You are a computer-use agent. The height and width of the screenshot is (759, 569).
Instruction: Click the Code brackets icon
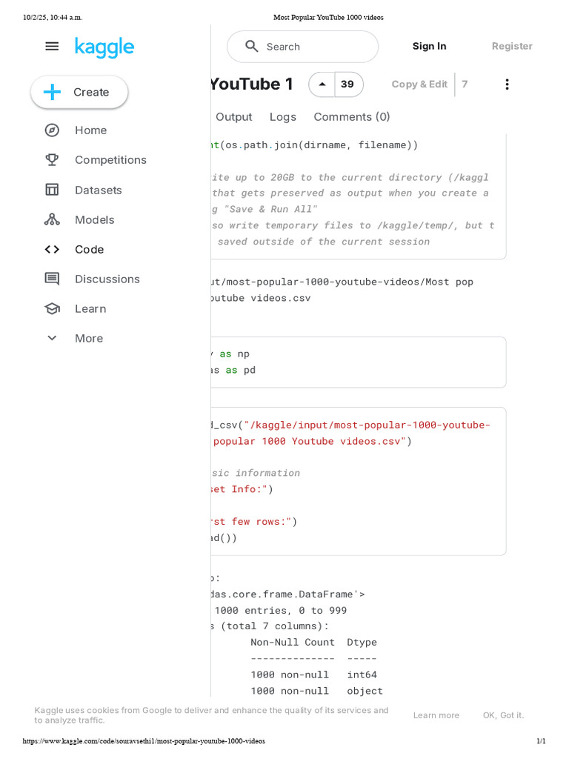(52, 249)
